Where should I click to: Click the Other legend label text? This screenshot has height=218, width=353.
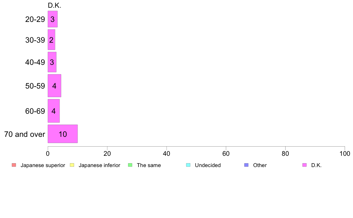[x=260, y=165]
